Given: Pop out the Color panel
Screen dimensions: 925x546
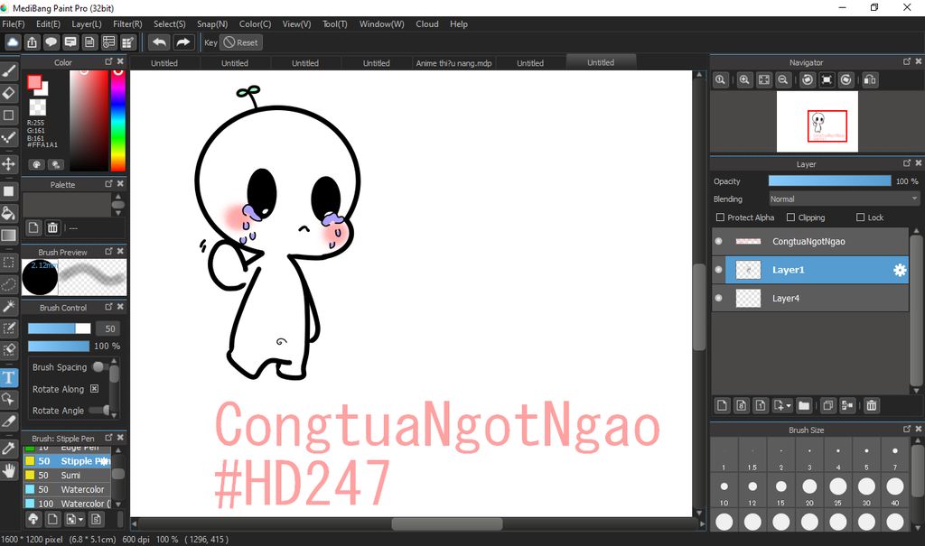Looking at the screenshot, I should [108, 61].
